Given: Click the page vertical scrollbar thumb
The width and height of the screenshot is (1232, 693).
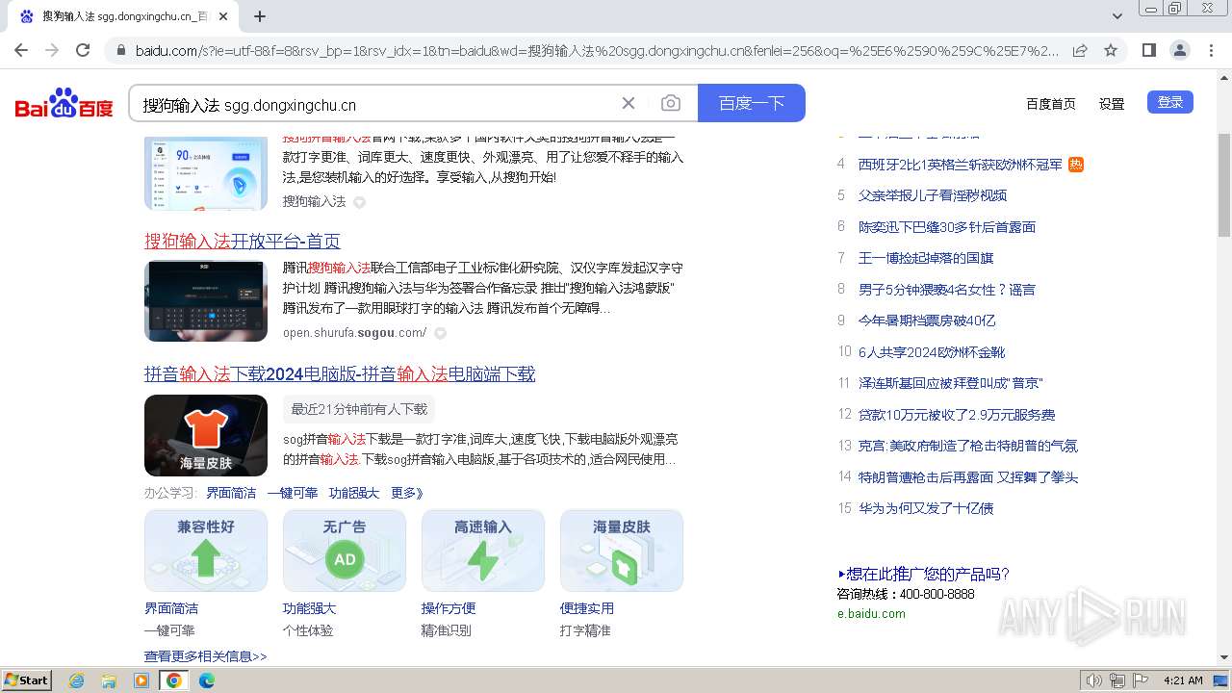Looking at the screenshot, I should [1224, 185].
